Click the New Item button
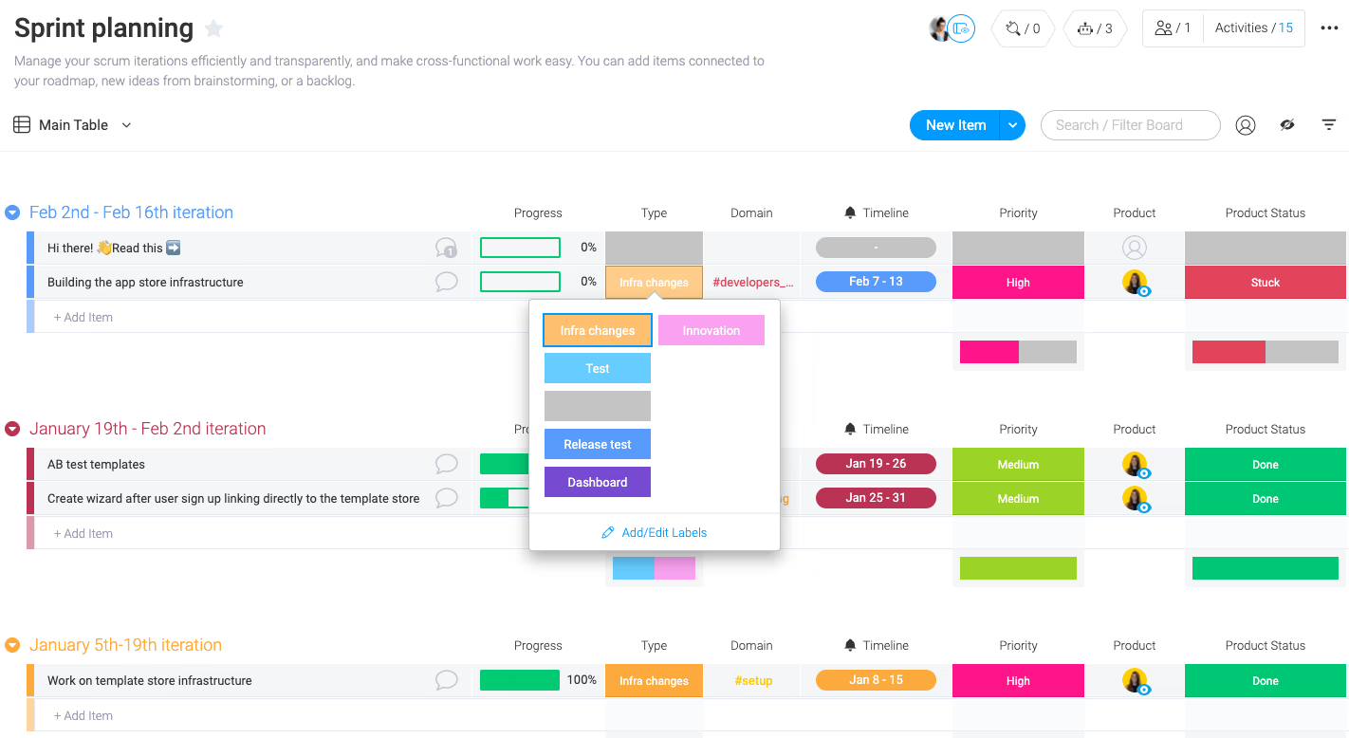The height and width of the screenshot is (738, 1349). pyautogui.click(x=955, y=125)
